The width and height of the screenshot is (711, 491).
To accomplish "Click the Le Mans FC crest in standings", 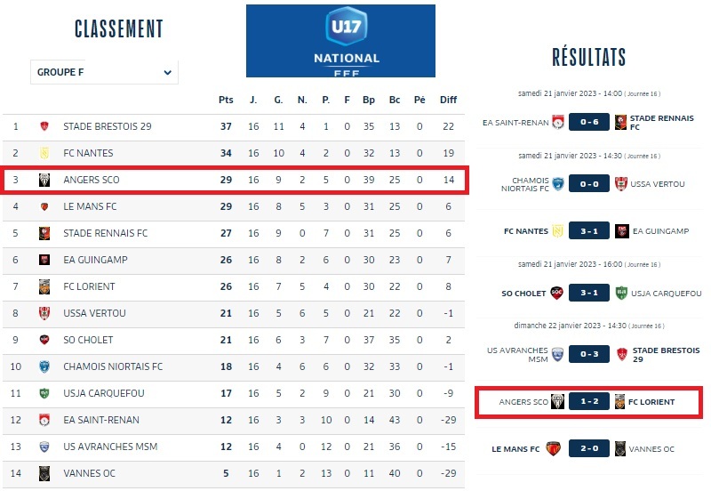I will click(44, 206).
